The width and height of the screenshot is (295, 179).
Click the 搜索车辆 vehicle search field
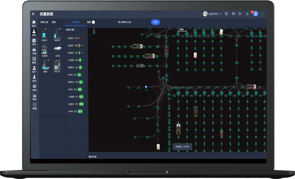coord(75,30)
